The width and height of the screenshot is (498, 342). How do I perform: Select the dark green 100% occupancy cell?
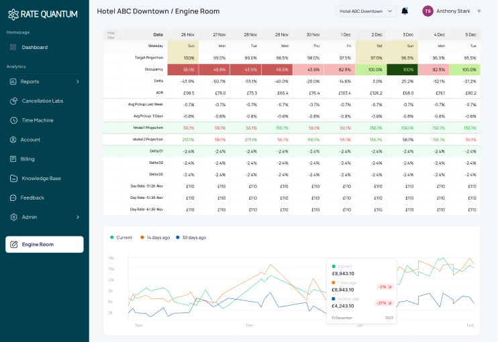pyautogui.click(x=402, y=70)
